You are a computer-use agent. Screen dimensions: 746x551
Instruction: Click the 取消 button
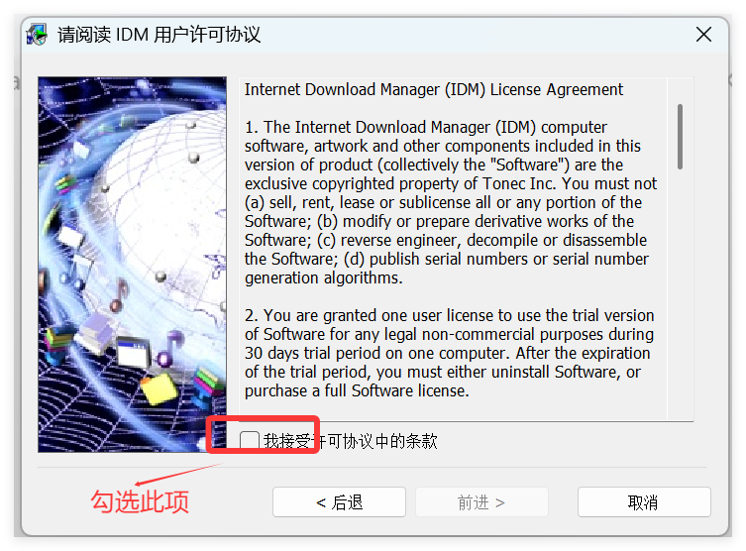(644, 502)
